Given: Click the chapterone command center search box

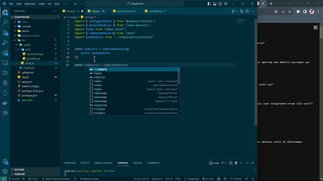Looking at the screenshot, I should (135, 4).
